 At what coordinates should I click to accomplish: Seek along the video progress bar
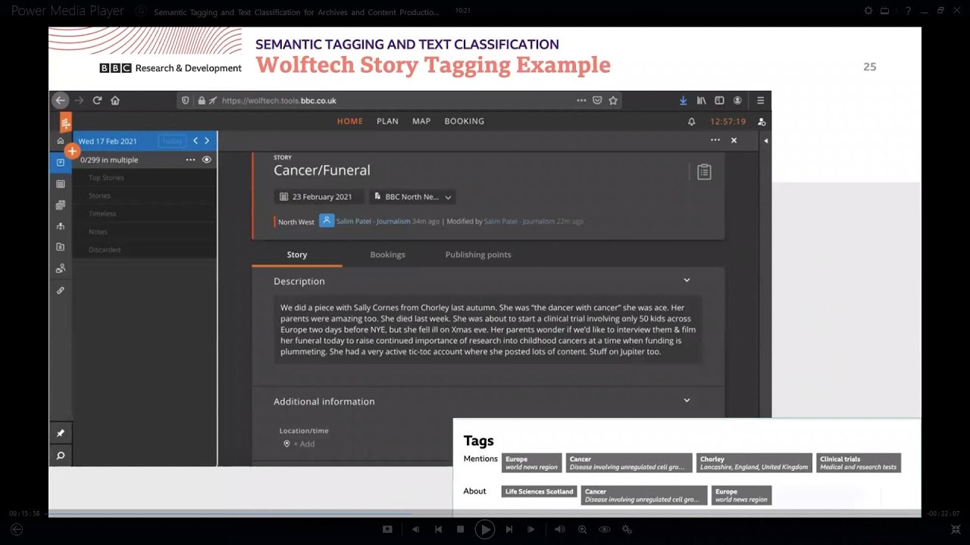tap(485, 512)
